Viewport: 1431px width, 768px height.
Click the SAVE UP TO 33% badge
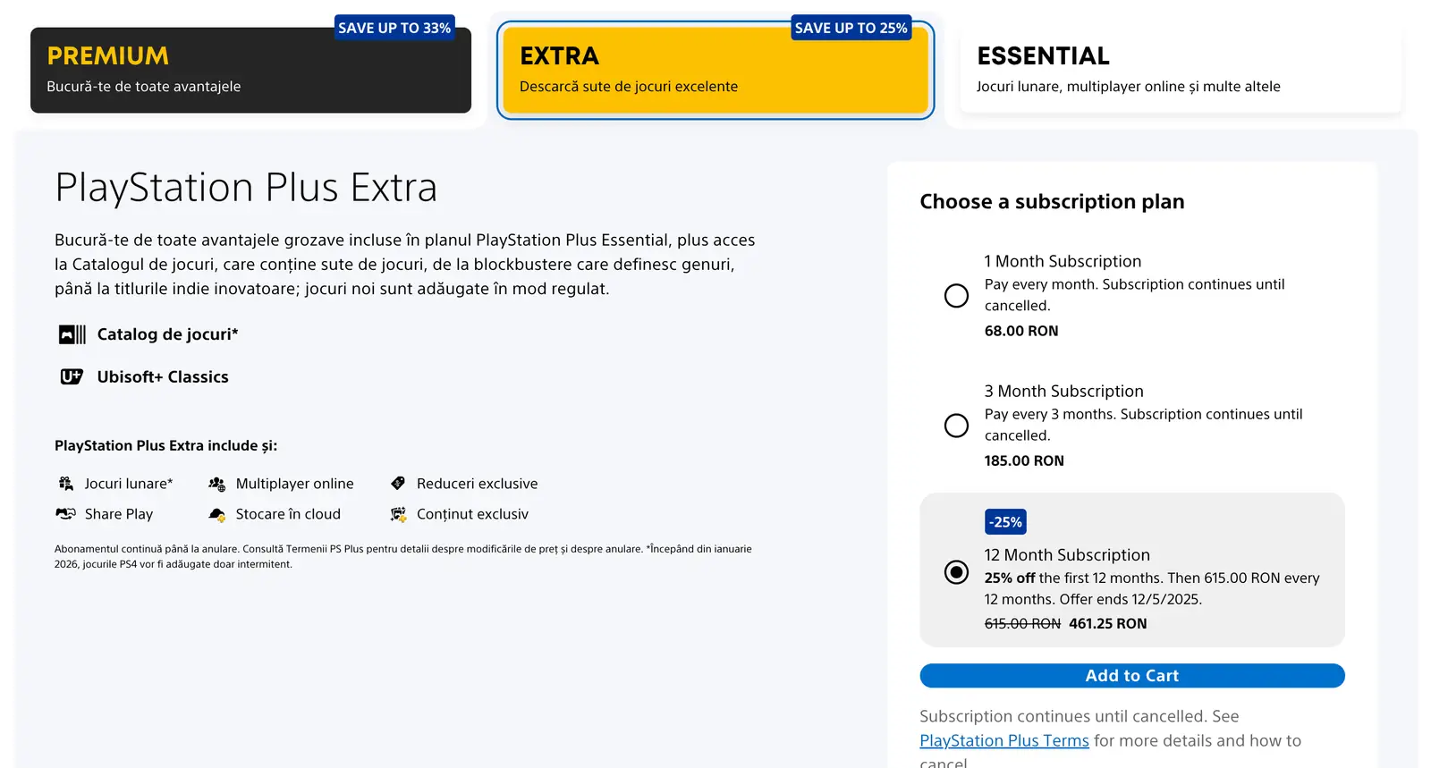(x=394, y=28)
